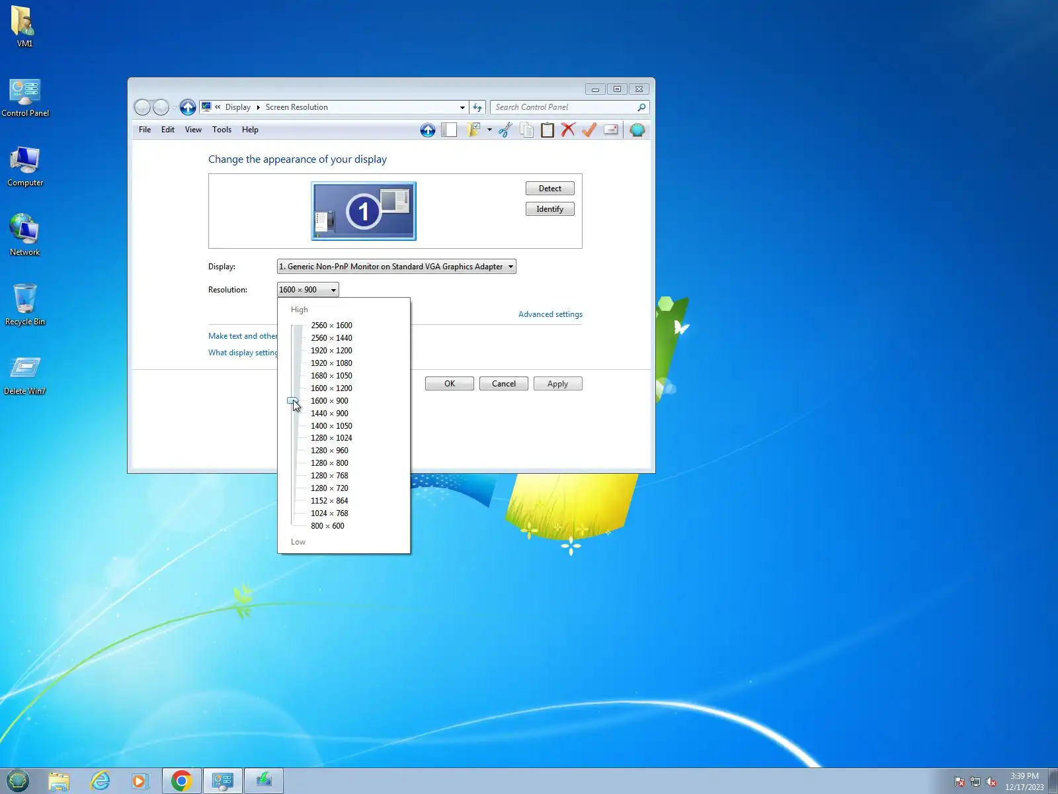Click the OK button

[450, 384]
